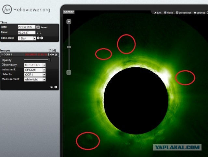Screen dimensions: 208x157
Task: Open the COR1-B image info icon
Action: (x=56, y=87)
